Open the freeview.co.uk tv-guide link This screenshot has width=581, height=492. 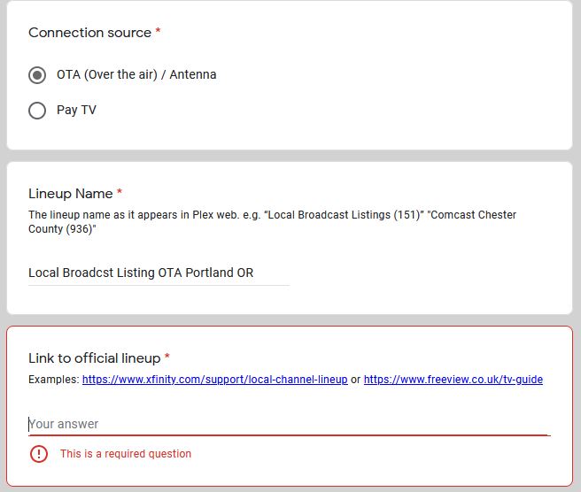[453, 380]
